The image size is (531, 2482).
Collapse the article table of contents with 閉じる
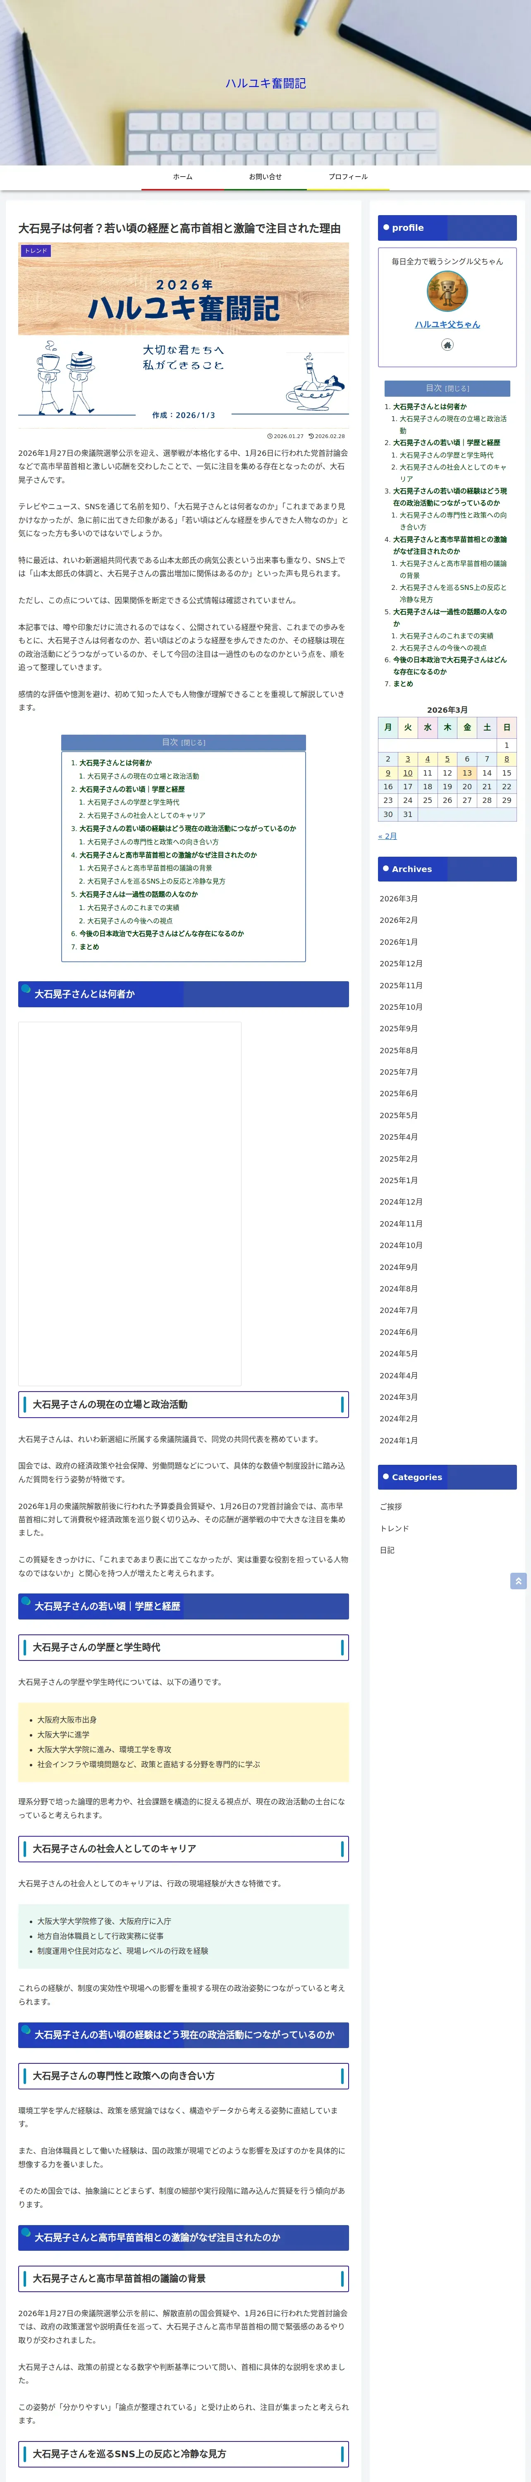[x=194, y=743]
